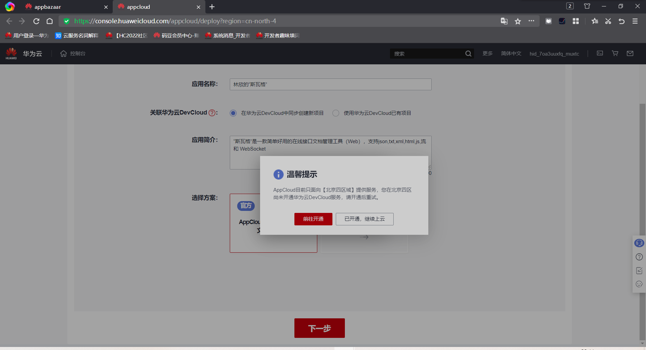Screen dimensions: 646x350
Task: Open the HC2022社区 bookmark
Action: [x=127, y=36]
